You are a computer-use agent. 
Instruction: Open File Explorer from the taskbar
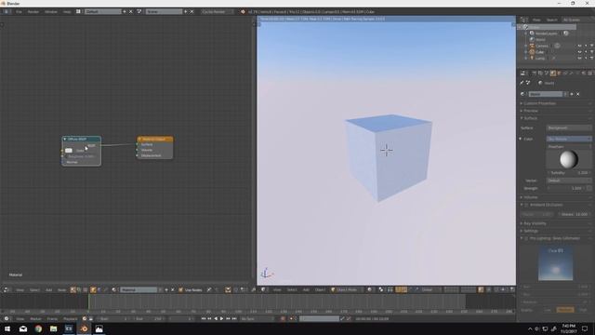point(54,328)
